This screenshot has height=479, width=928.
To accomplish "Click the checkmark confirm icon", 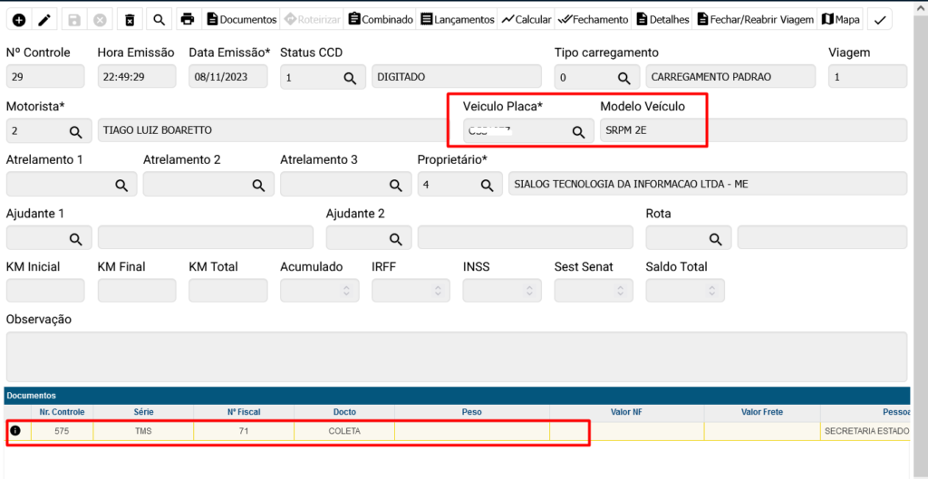I will click(879, 19).
